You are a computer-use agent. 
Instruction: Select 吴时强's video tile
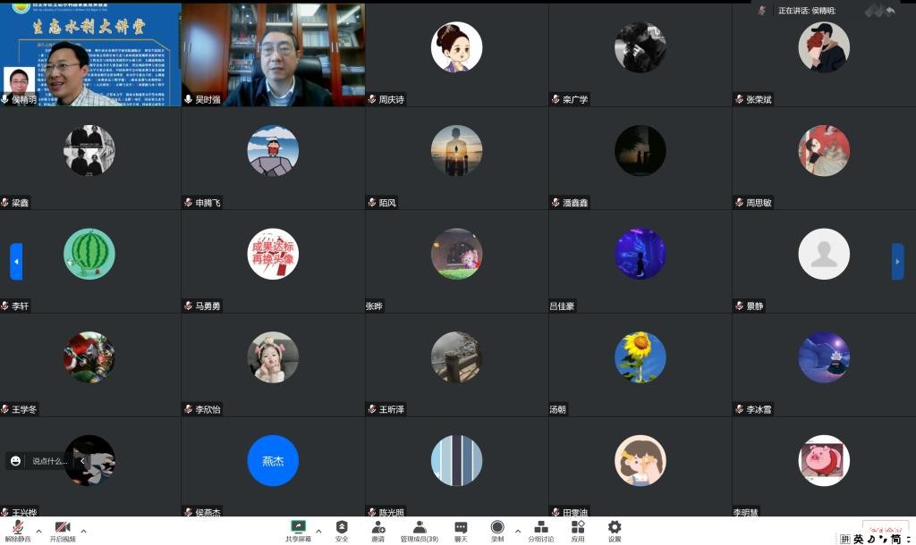[x=273, y=54]
